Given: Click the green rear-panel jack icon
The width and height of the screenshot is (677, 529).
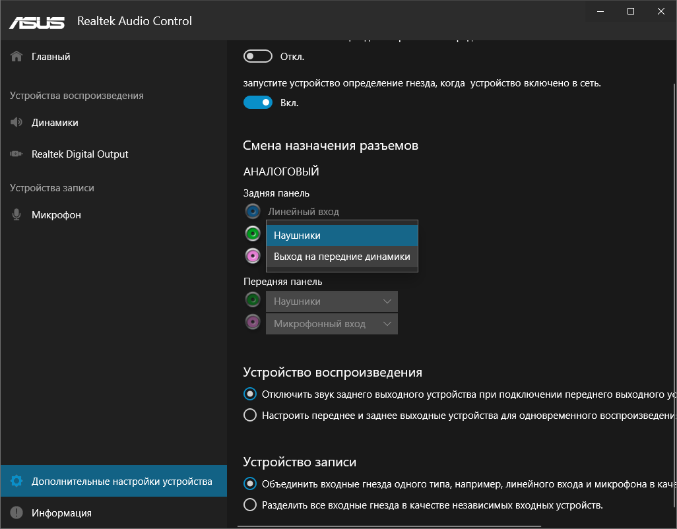Looking at the screenshot, I should [x=252, y=233].
